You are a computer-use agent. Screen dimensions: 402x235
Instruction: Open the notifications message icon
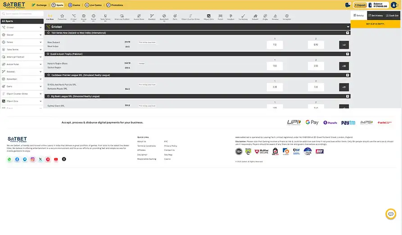[x=348, y=5]
